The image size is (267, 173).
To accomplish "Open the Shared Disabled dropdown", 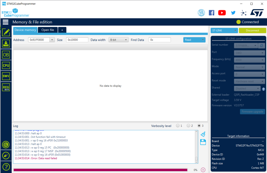I will 247,88.
